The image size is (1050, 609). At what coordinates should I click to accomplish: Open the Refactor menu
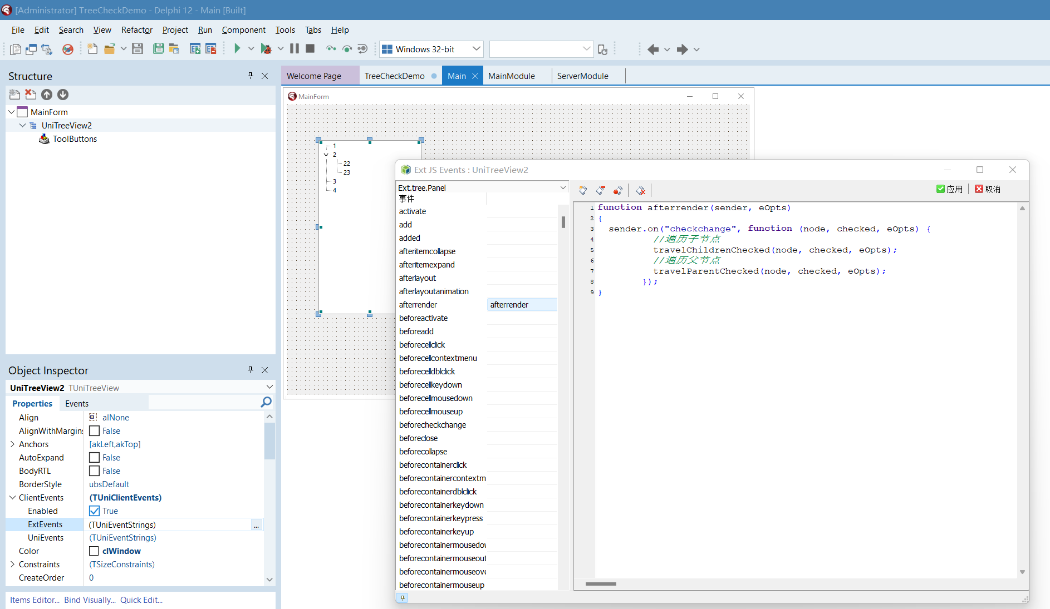136,30
